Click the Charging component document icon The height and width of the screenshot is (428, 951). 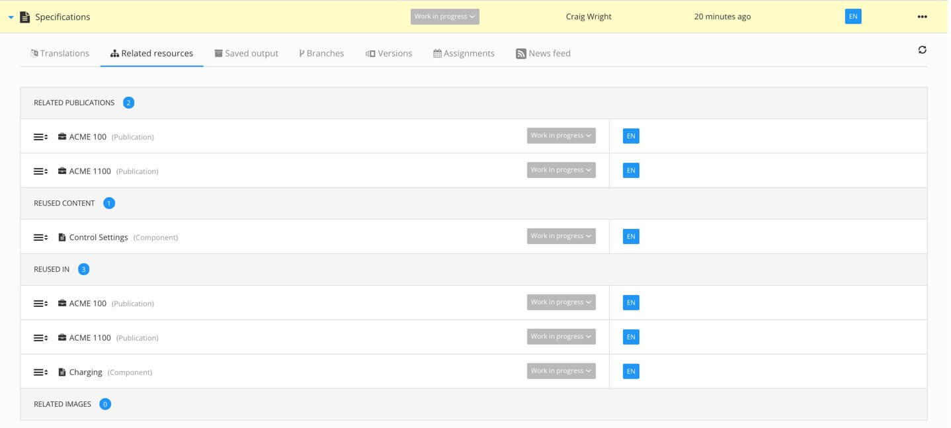pyautogui.click(x=62, y=372)
